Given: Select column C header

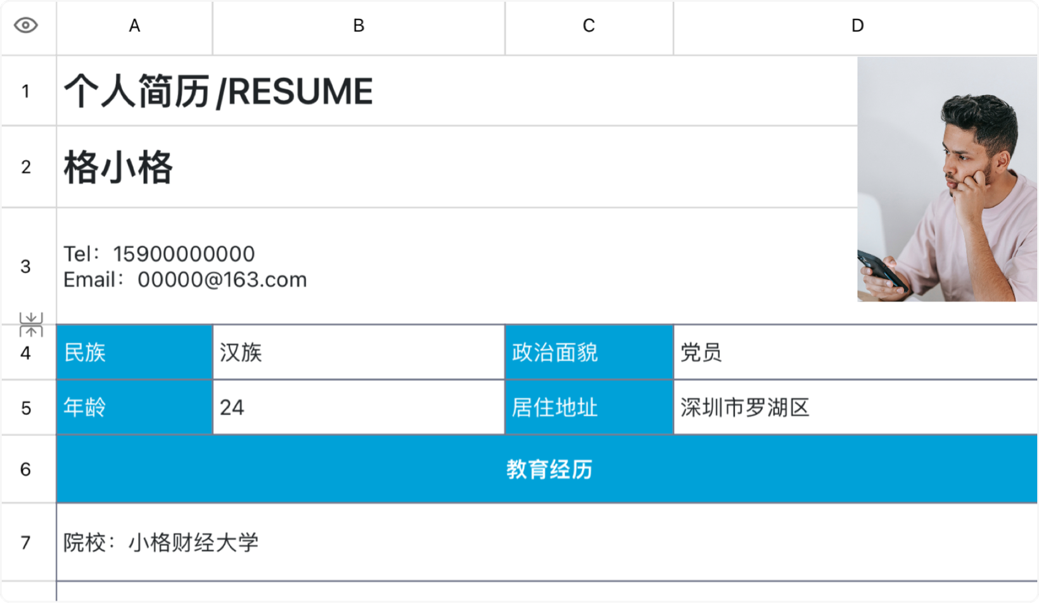Looking at the screenshot, I should [x=589, y=27].
